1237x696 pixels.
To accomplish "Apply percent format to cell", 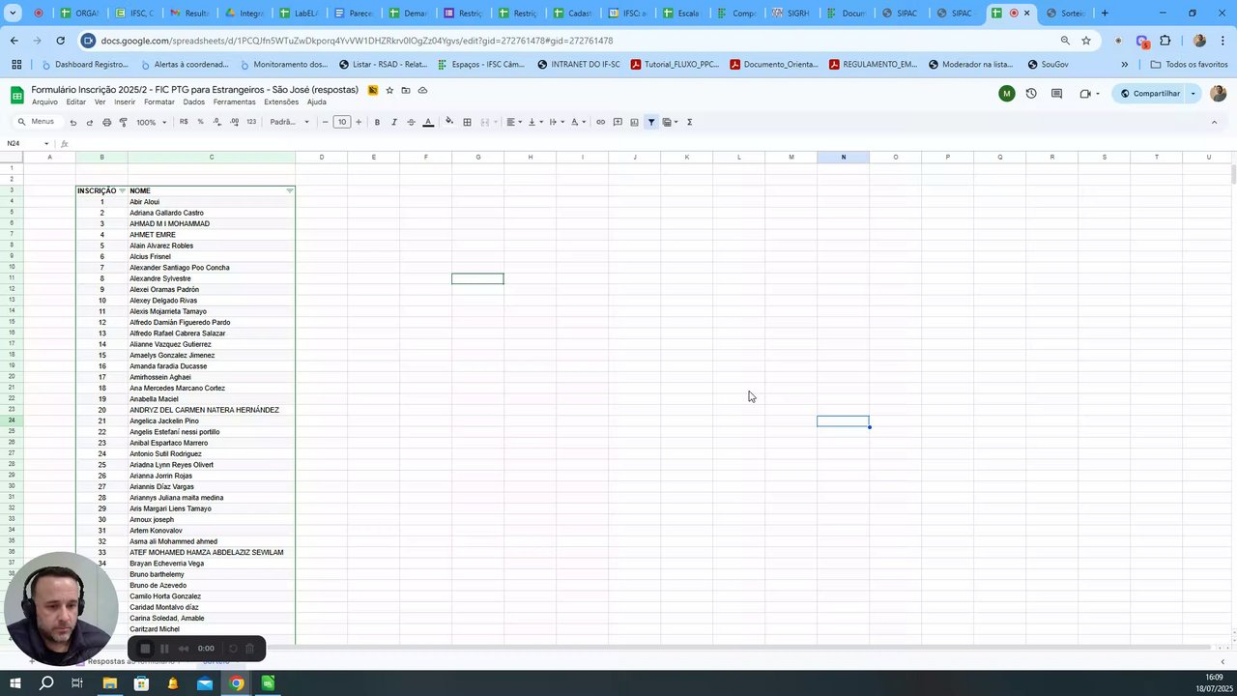I will [200, 122].
